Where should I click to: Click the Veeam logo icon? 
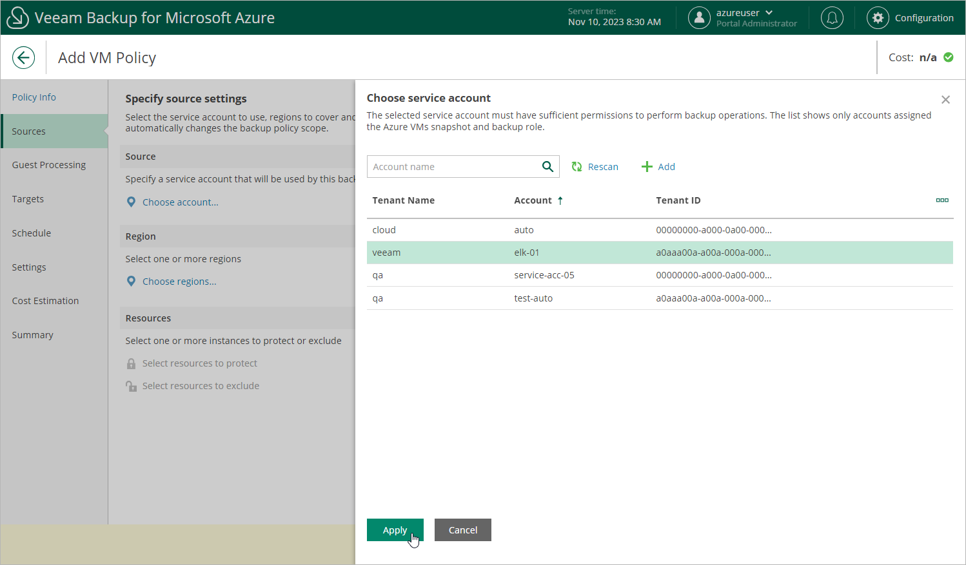click(17, 17)
